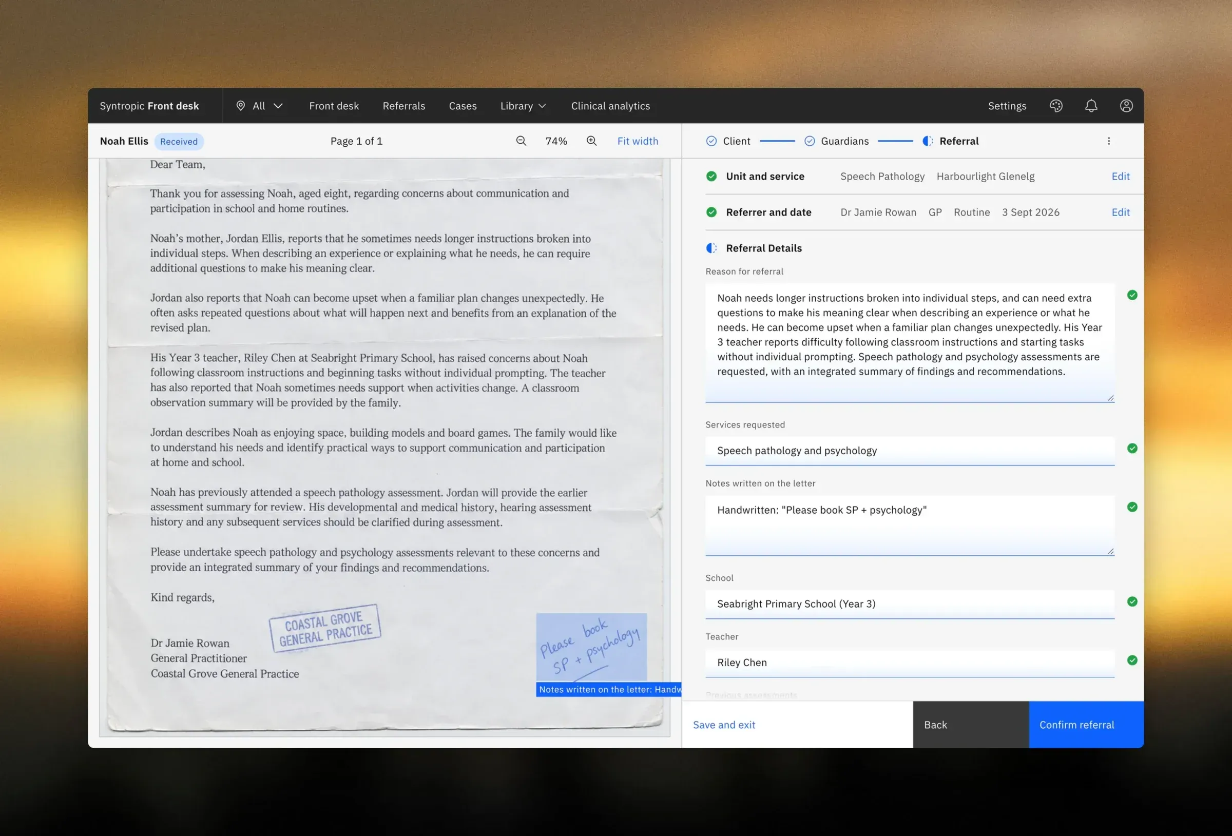Open the notifications bell
Image resolution: width=1232 pixels, height=836 pixels.
tap(1091, 106)
